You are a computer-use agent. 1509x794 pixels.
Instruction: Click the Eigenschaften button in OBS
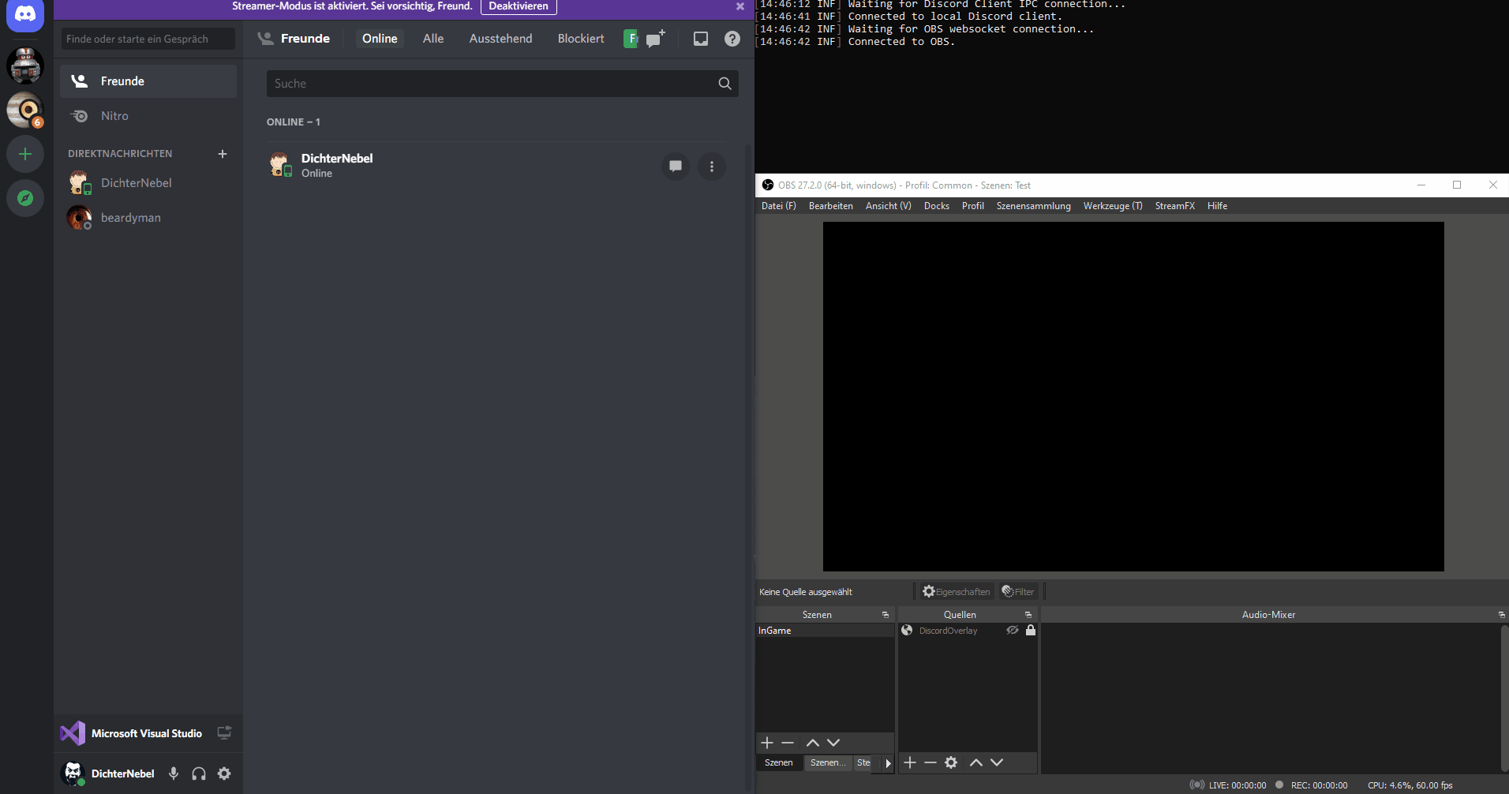[x=957, y=592]
